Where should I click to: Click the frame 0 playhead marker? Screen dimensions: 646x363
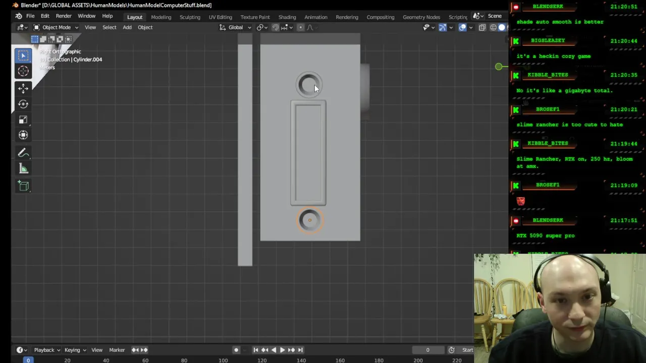tap(28, 360)
